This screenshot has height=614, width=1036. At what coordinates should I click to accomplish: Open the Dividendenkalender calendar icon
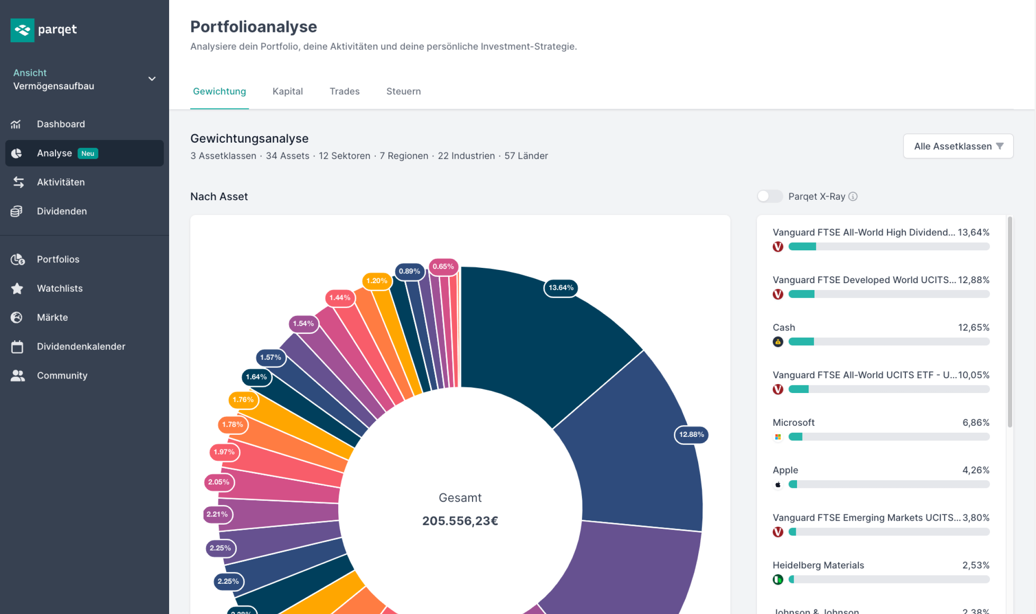click(x=17, y=347)
